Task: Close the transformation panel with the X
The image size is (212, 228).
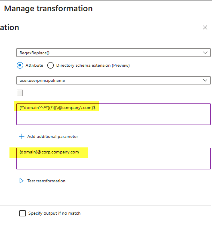Action: [x=205, y=28]
